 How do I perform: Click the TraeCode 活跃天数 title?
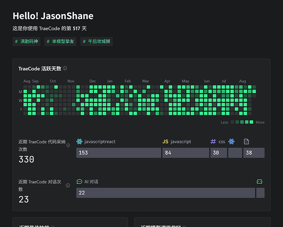tap(40, 69)
